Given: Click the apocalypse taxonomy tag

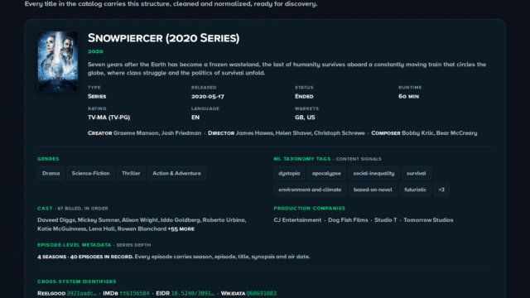Looking at the screenshot, I should pos(326,173).
